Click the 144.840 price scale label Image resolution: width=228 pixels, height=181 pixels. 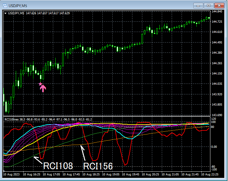tap(217, 11)
